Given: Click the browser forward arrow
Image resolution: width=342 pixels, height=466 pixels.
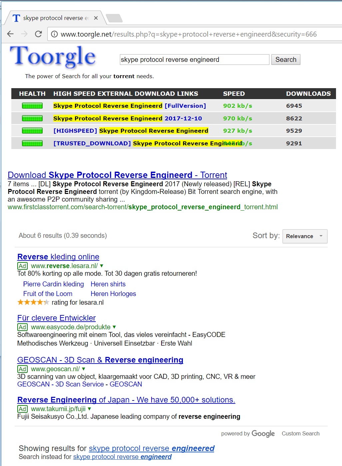Looking at the screenshot, I should [24, 34].
